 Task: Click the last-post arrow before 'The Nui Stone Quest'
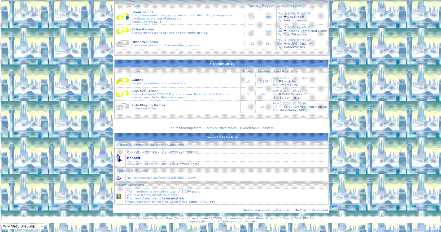[280, 107]
